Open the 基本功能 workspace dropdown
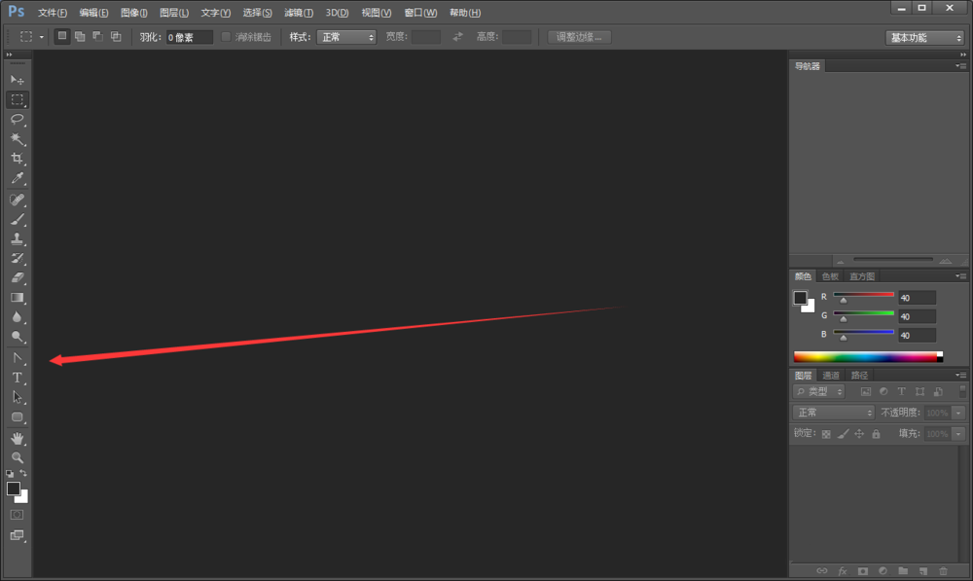 click(924, 38)
